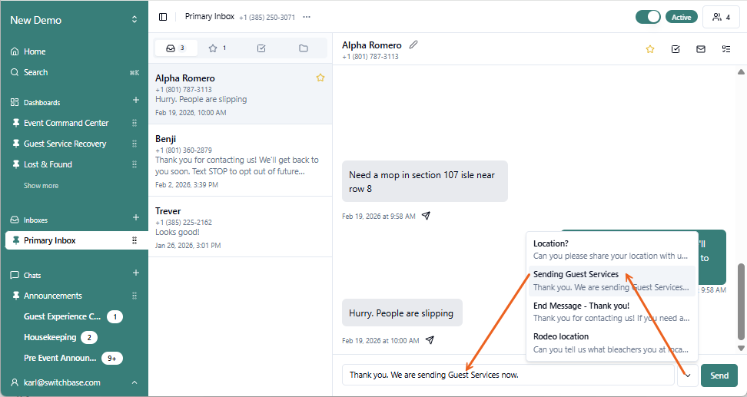Click Show more under Dashboards
747x397 pixels.
(x=41, y=186)
